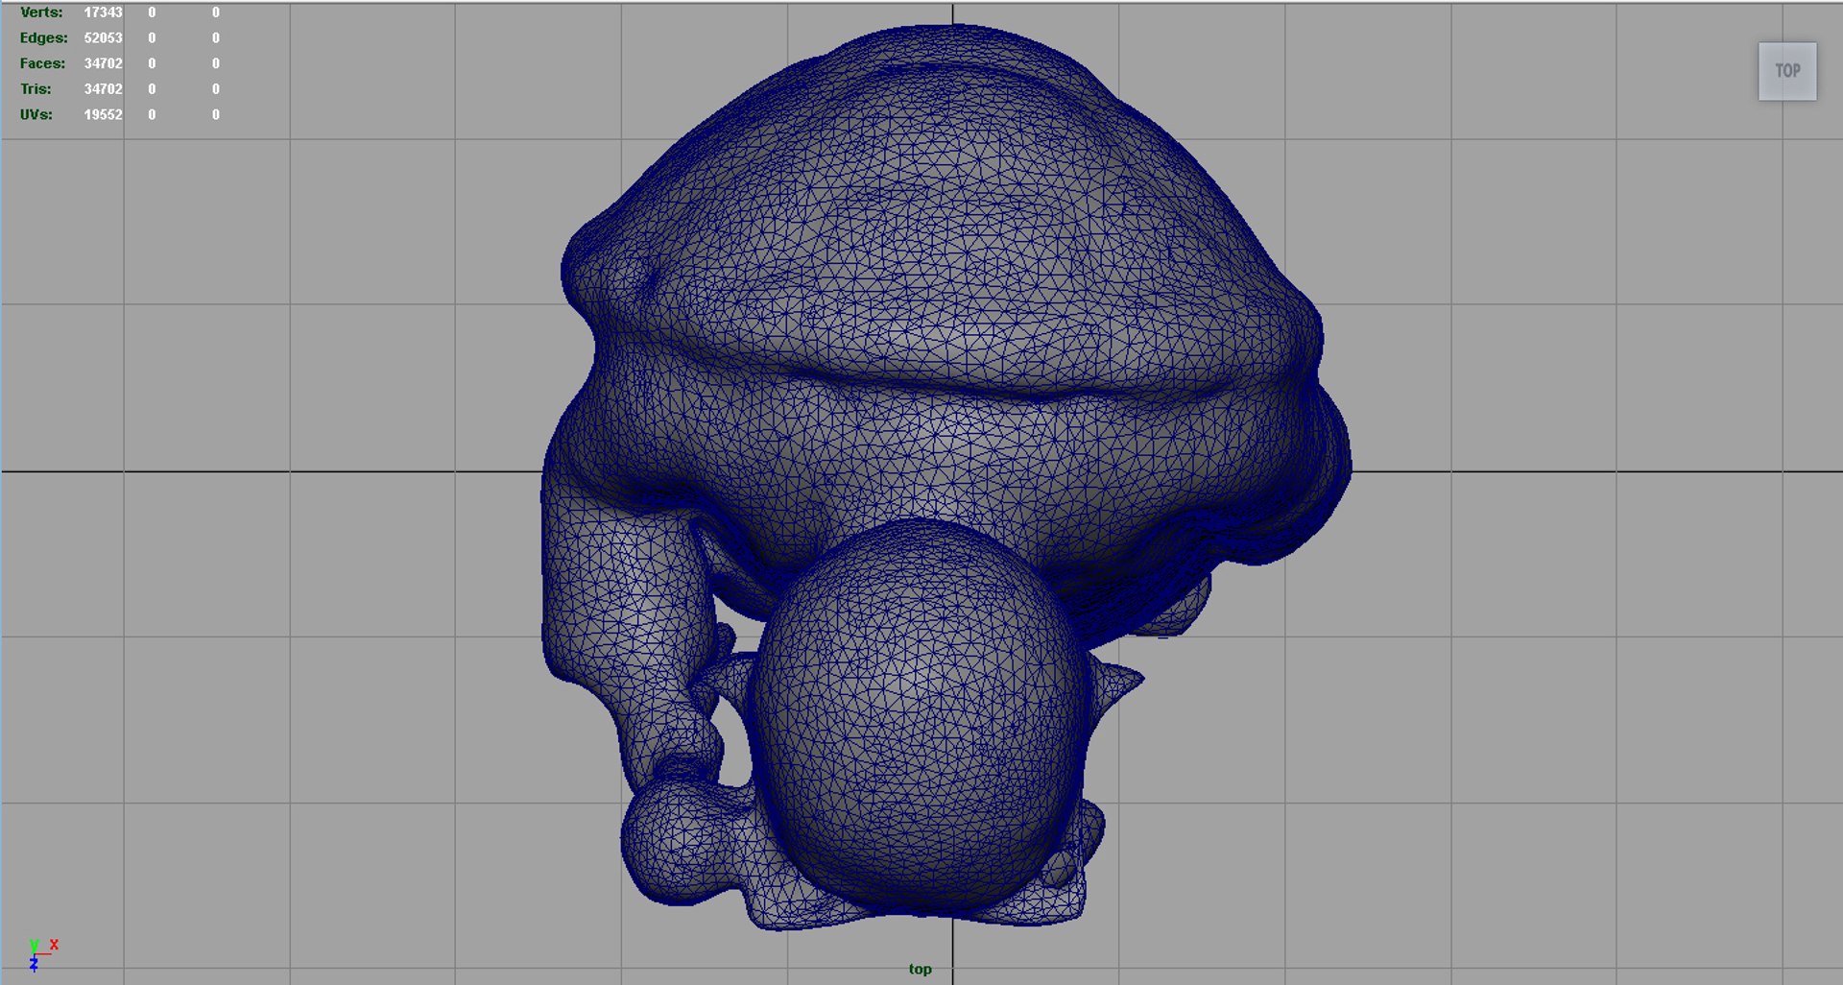The width and height of the screenshot is (1843, 985).
Task: Click the TOP view cube face
Action: pyautogui.click(x=1787, y=71)
